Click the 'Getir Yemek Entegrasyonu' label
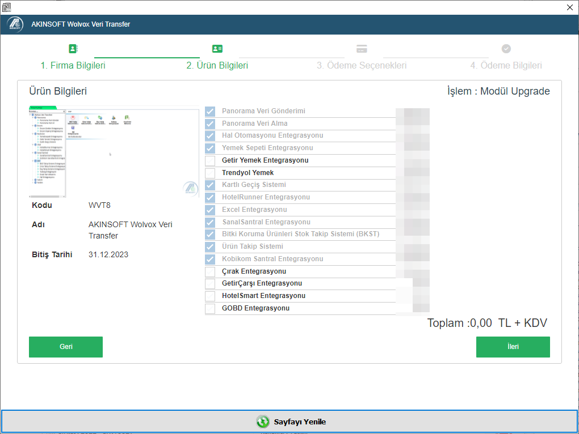 [x=265, y=160]
